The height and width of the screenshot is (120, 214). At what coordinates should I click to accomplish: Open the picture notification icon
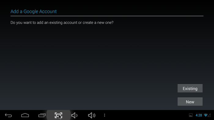tap(191, 115)
